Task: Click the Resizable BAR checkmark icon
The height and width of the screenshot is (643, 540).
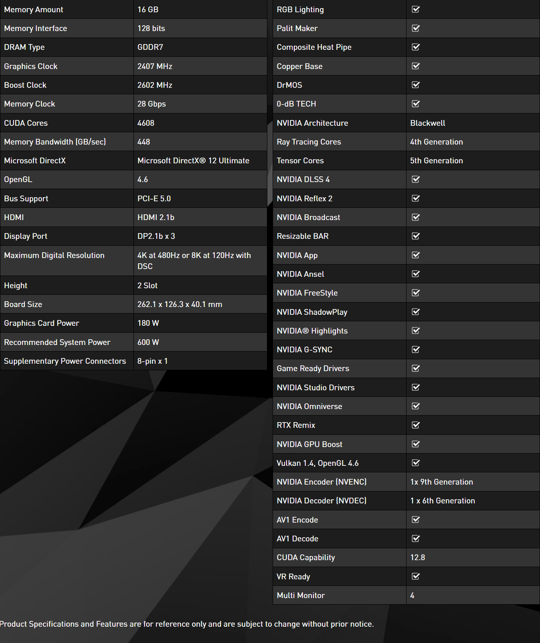Action: tap(416, 236)
